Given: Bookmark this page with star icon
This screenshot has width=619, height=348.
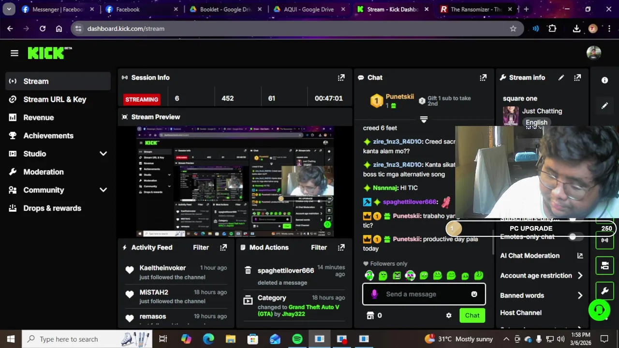Looking at the screenshot, I should pos(513,29).
